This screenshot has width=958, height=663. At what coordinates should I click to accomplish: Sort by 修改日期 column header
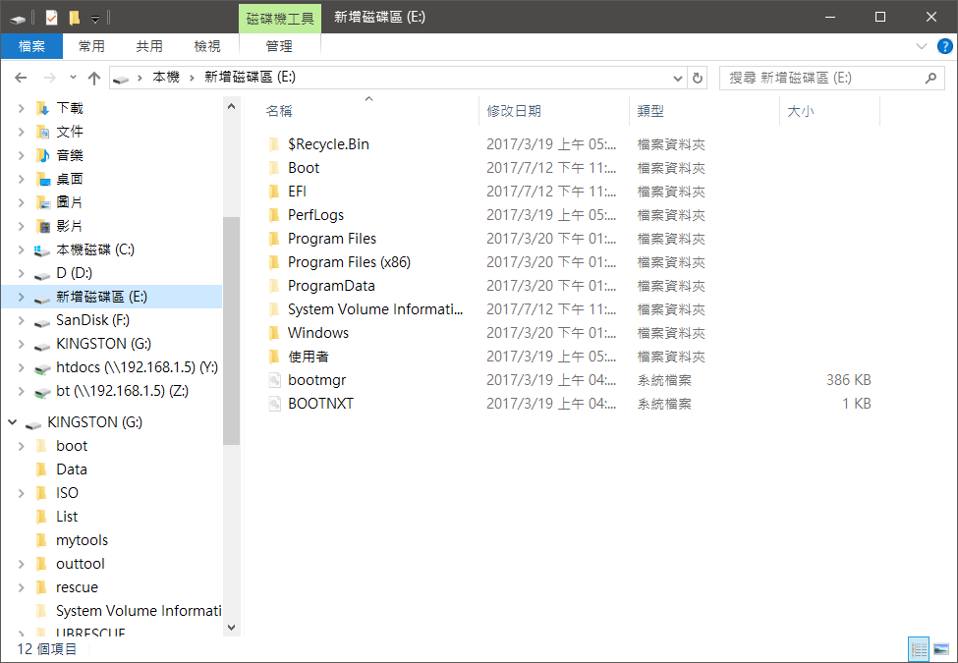point(514,111)
